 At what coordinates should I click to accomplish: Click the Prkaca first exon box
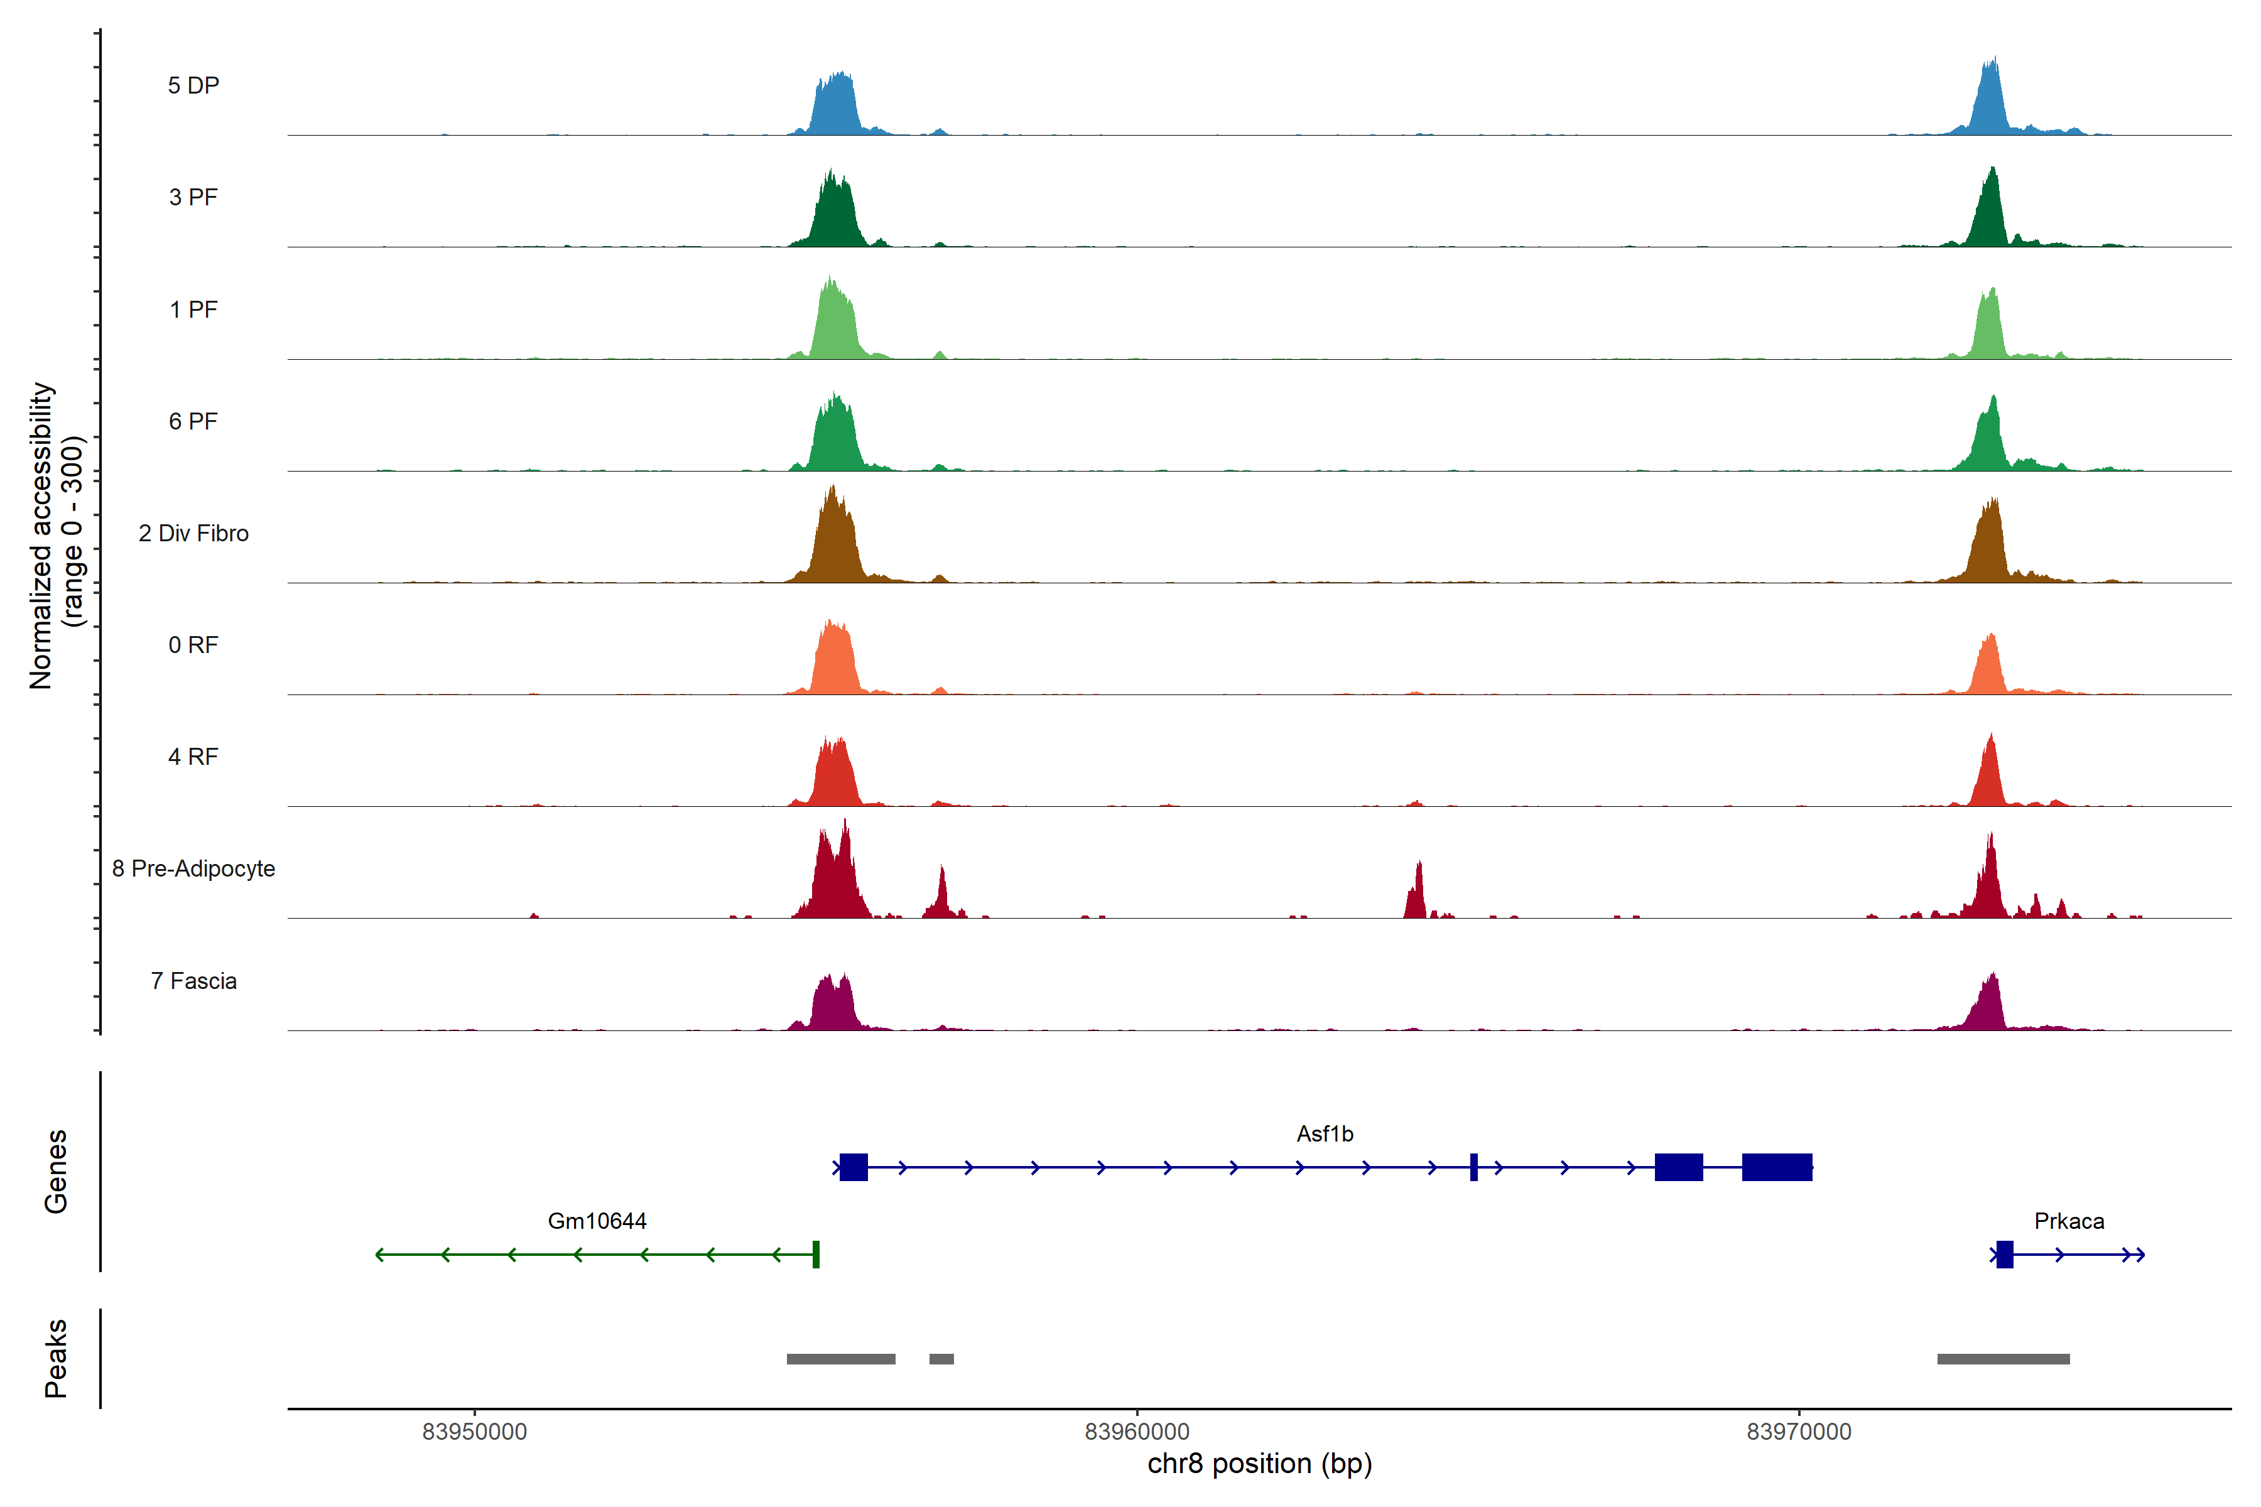(x=2004, y=1254)
